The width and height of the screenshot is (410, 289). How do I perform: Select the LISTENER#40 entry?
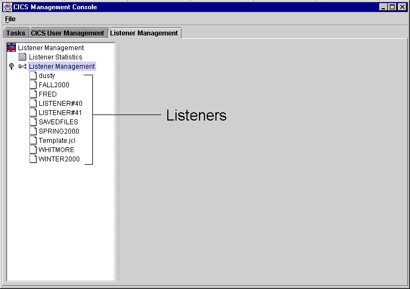61,103
